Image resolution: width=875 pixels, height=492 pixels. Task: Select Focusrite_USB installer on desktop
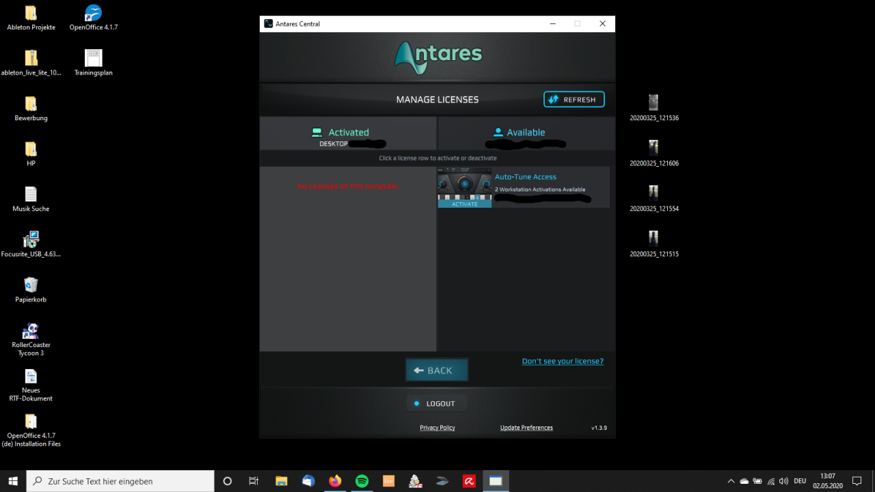[31, 245]
